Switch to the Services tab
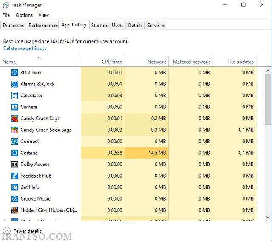This screenshot has height=241, width=272. pyautogui.click(x=156, y=26)
